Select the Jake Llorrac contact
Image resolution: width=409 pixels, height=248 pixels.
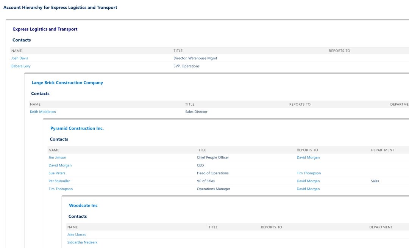click(x=76, y=234)
